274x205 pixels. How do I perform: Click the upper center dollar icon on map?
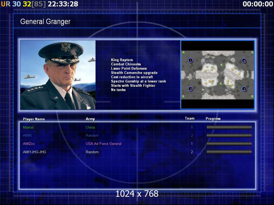[x=221, y=65]
